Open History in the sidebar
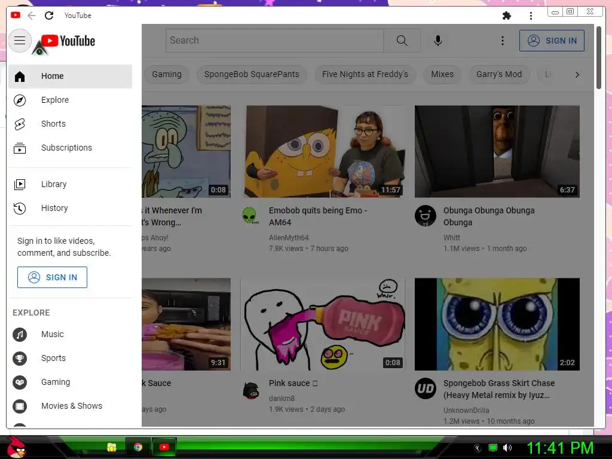 [x=71, y=208]
